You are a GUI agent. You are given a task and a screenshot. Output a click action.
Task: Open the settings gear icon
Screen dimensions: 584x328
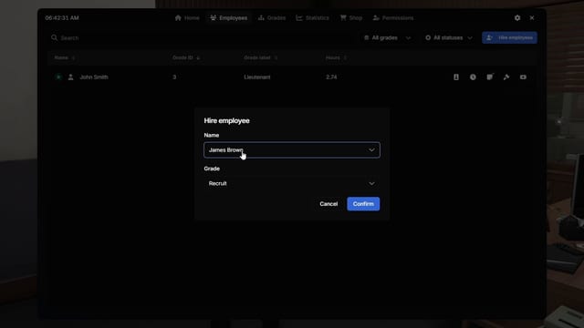(517, 18)
